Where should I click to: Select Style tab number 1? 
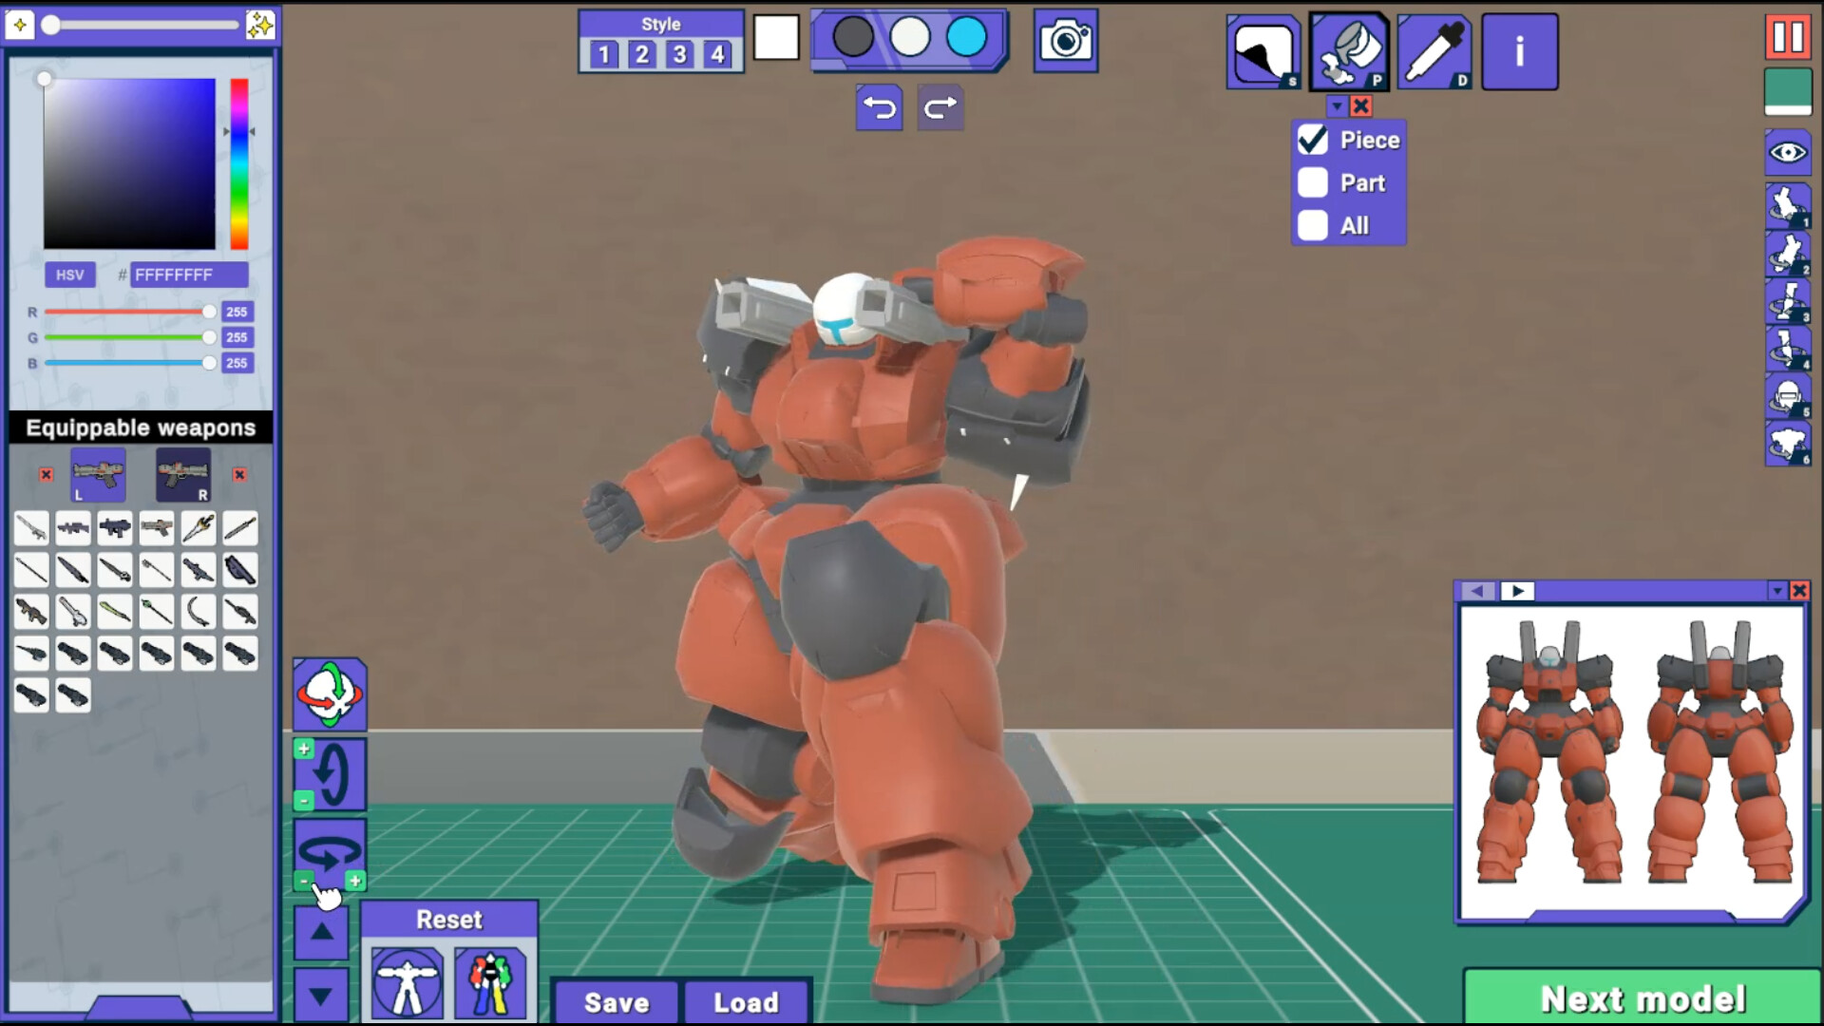[x=603, y=54]
